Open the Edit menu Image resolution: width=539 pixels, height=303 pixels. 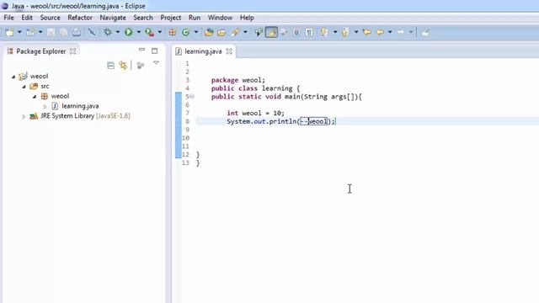(x=27, y=18)
